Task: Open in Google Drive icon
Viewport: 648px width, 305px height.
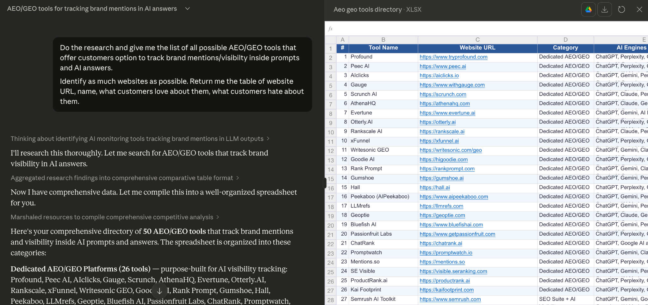Action: [x=589, y=10]
